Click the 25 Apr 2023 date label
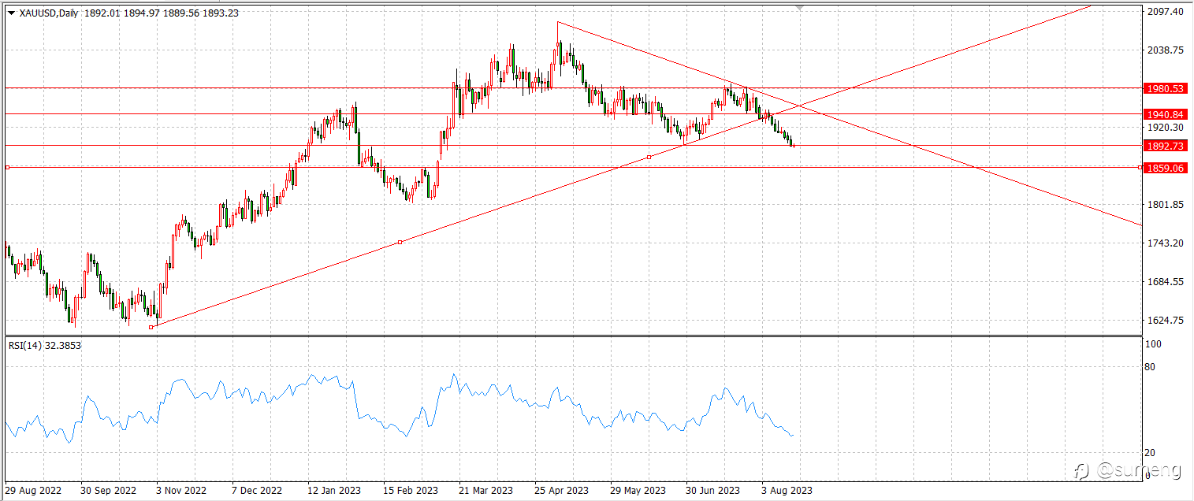The width and height of the screenshot is (1194, 501). click(x=561, y=490)
